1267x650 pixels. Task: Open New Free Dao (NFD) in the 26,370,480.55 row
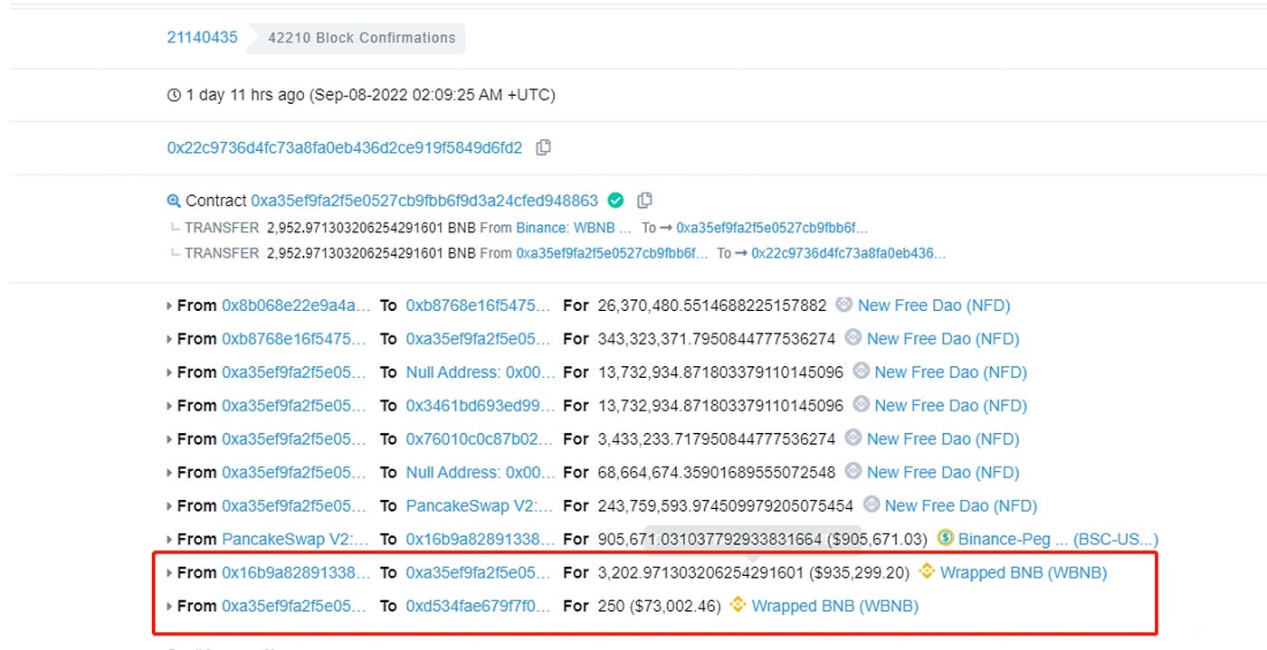point(934,306)
